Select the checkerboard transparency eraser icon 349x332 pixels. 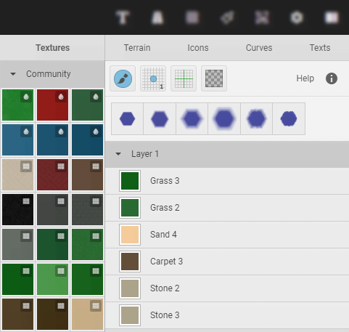pos(214,78)
